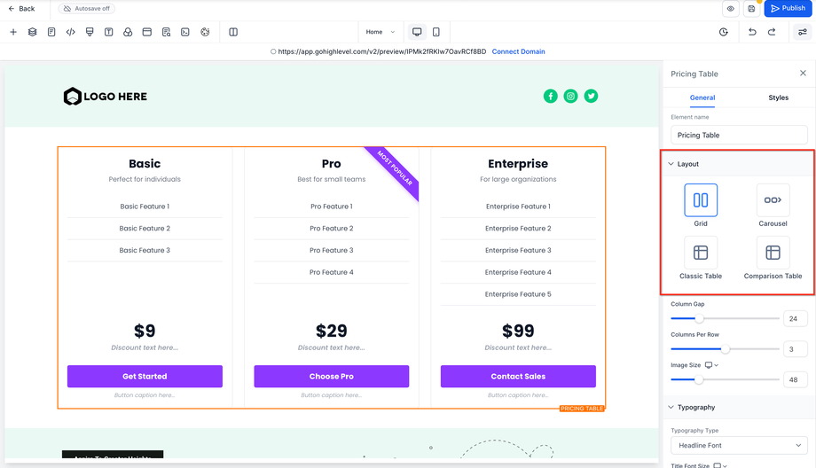
Task: Click the Element name input field
Action: pos(739,136)
